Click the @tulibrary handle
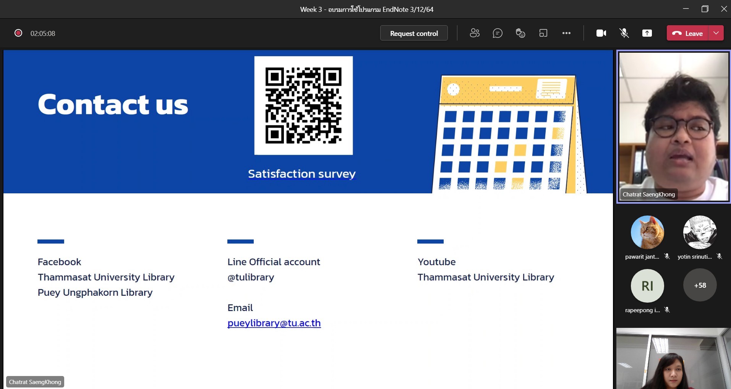The image size is (731, 389). click(x=251, y=277)
